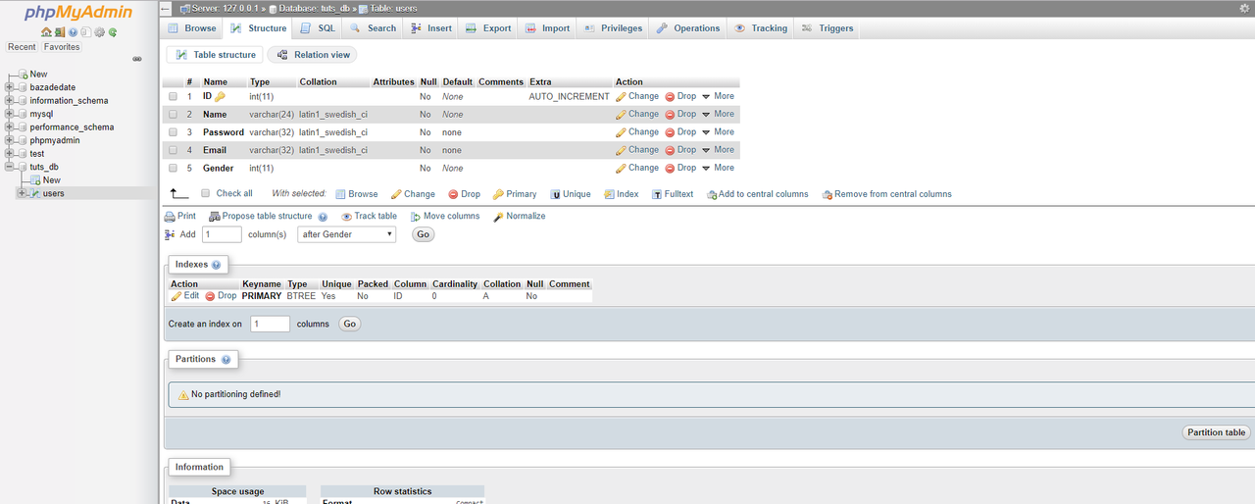The height and width of the screenshot is (504, 1255).
Task: Open the More dropdown in Gender row
Action: (x=719, y=168)
